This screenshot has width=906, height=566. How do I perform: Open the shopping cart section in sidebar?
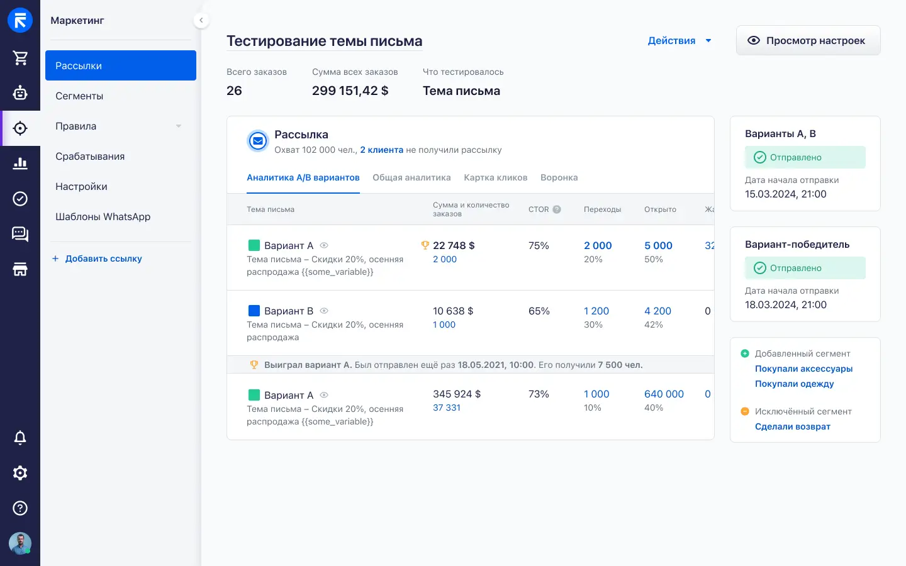20,58
